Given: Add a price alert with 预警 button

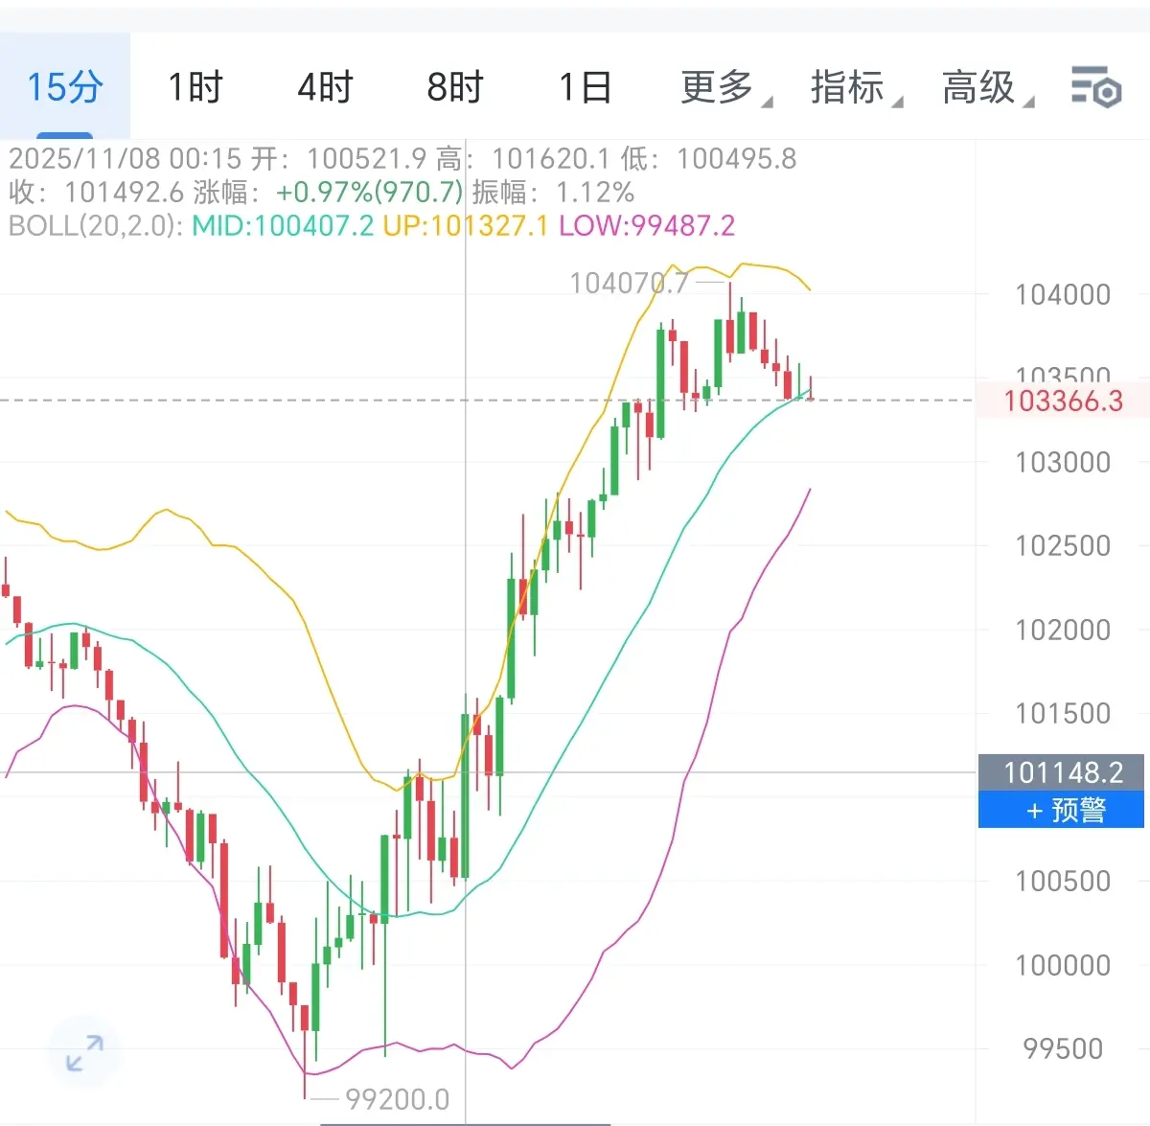Looking at the screenshot, I should click(x=1061, y=811).
